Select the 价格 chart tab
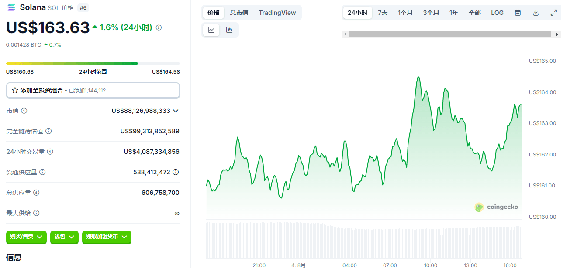Screen dimensions: 577x268 point(214,13)
